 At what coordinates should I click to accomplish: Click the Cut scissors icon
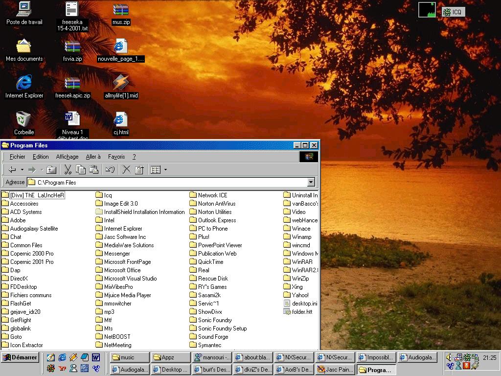(x=68, y=170)
